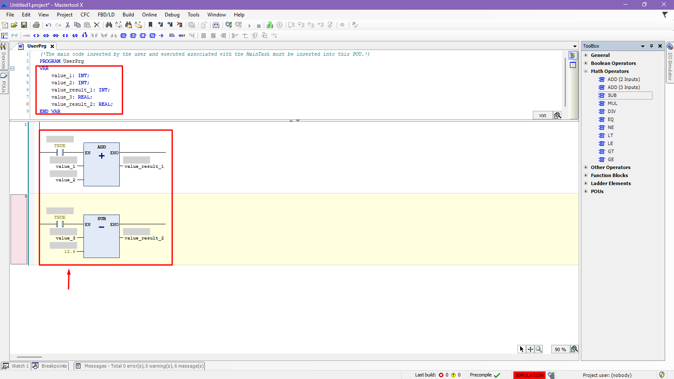The height and width of the screenshot is (379, 674).
Task: Expand the Function Blocks category
Action: click(x=586, y=175)
